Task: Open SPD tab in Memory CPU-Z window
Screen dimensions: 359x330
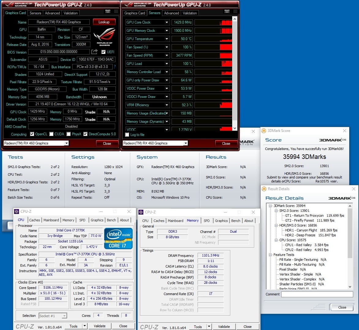Action: (206, 221)
